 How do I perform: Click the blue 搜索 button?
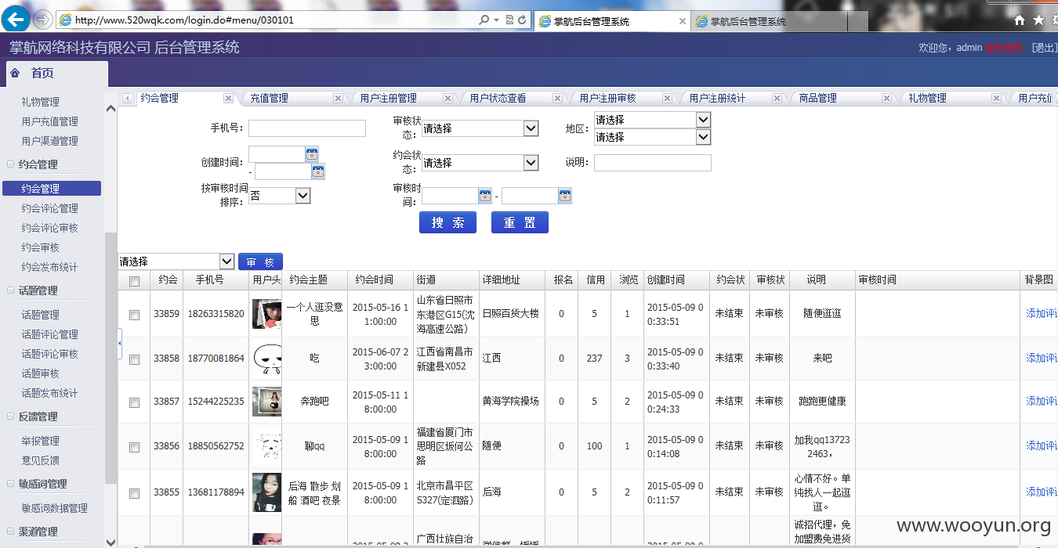[x=447, y=222]
